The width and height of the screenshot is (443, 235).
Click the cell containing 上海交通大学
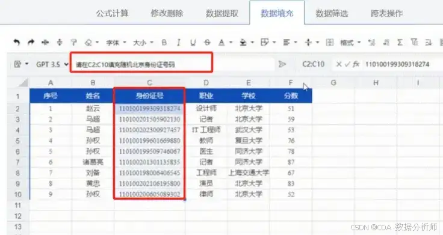(249, 173)
